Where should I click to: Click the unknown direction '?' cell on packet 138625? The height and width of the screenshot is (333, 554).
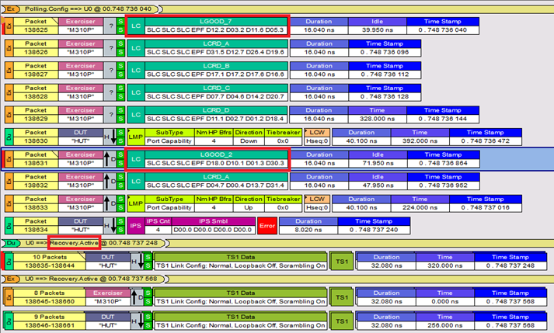coord(110,26)
